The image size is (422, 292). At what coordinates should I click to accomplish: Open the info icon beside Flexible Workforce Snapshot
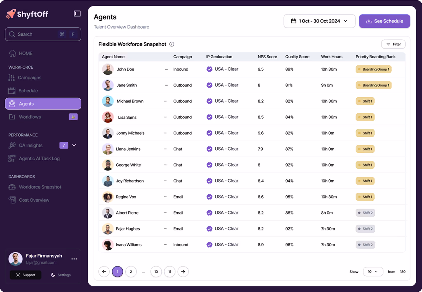(x=172, y=44)
